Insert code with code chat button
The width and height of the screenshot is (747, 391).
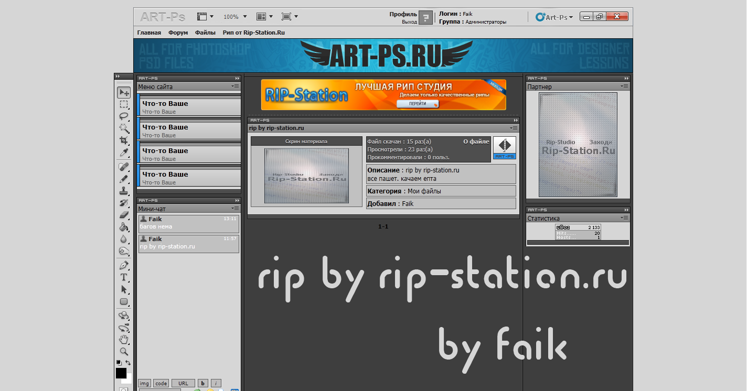(x=162, y=383)
